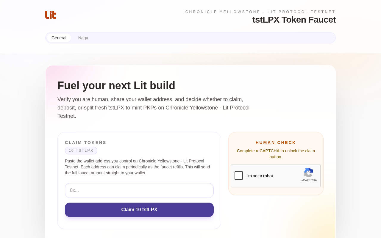Viewport: 381px width, 238px height.
Task: Click the CLAIM TOKENS label
Action: (86, 143)
